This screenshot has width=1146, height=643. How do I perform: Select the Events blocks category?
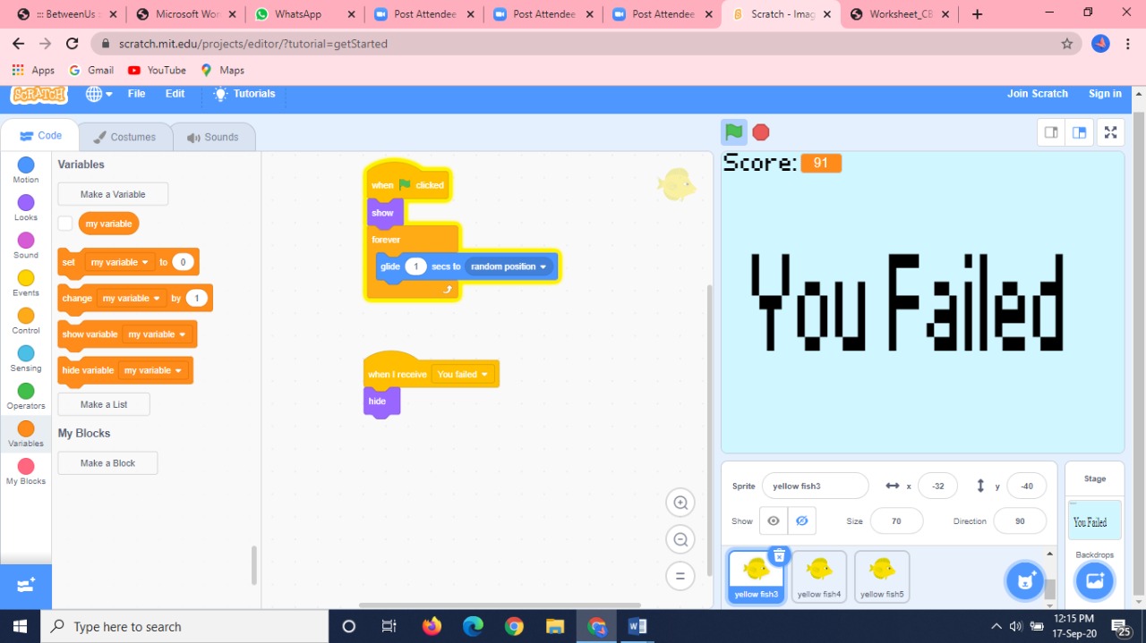pos(26,283)
